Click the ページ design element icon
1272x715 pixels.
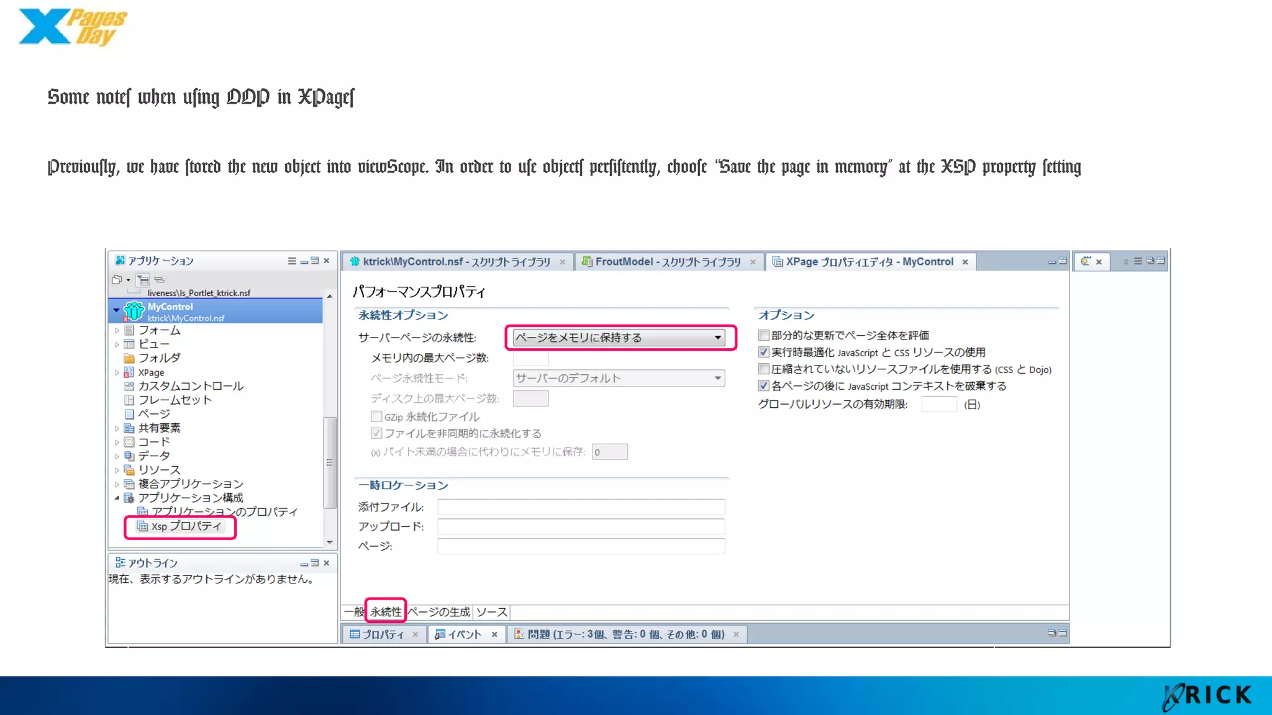coord(129,414)
